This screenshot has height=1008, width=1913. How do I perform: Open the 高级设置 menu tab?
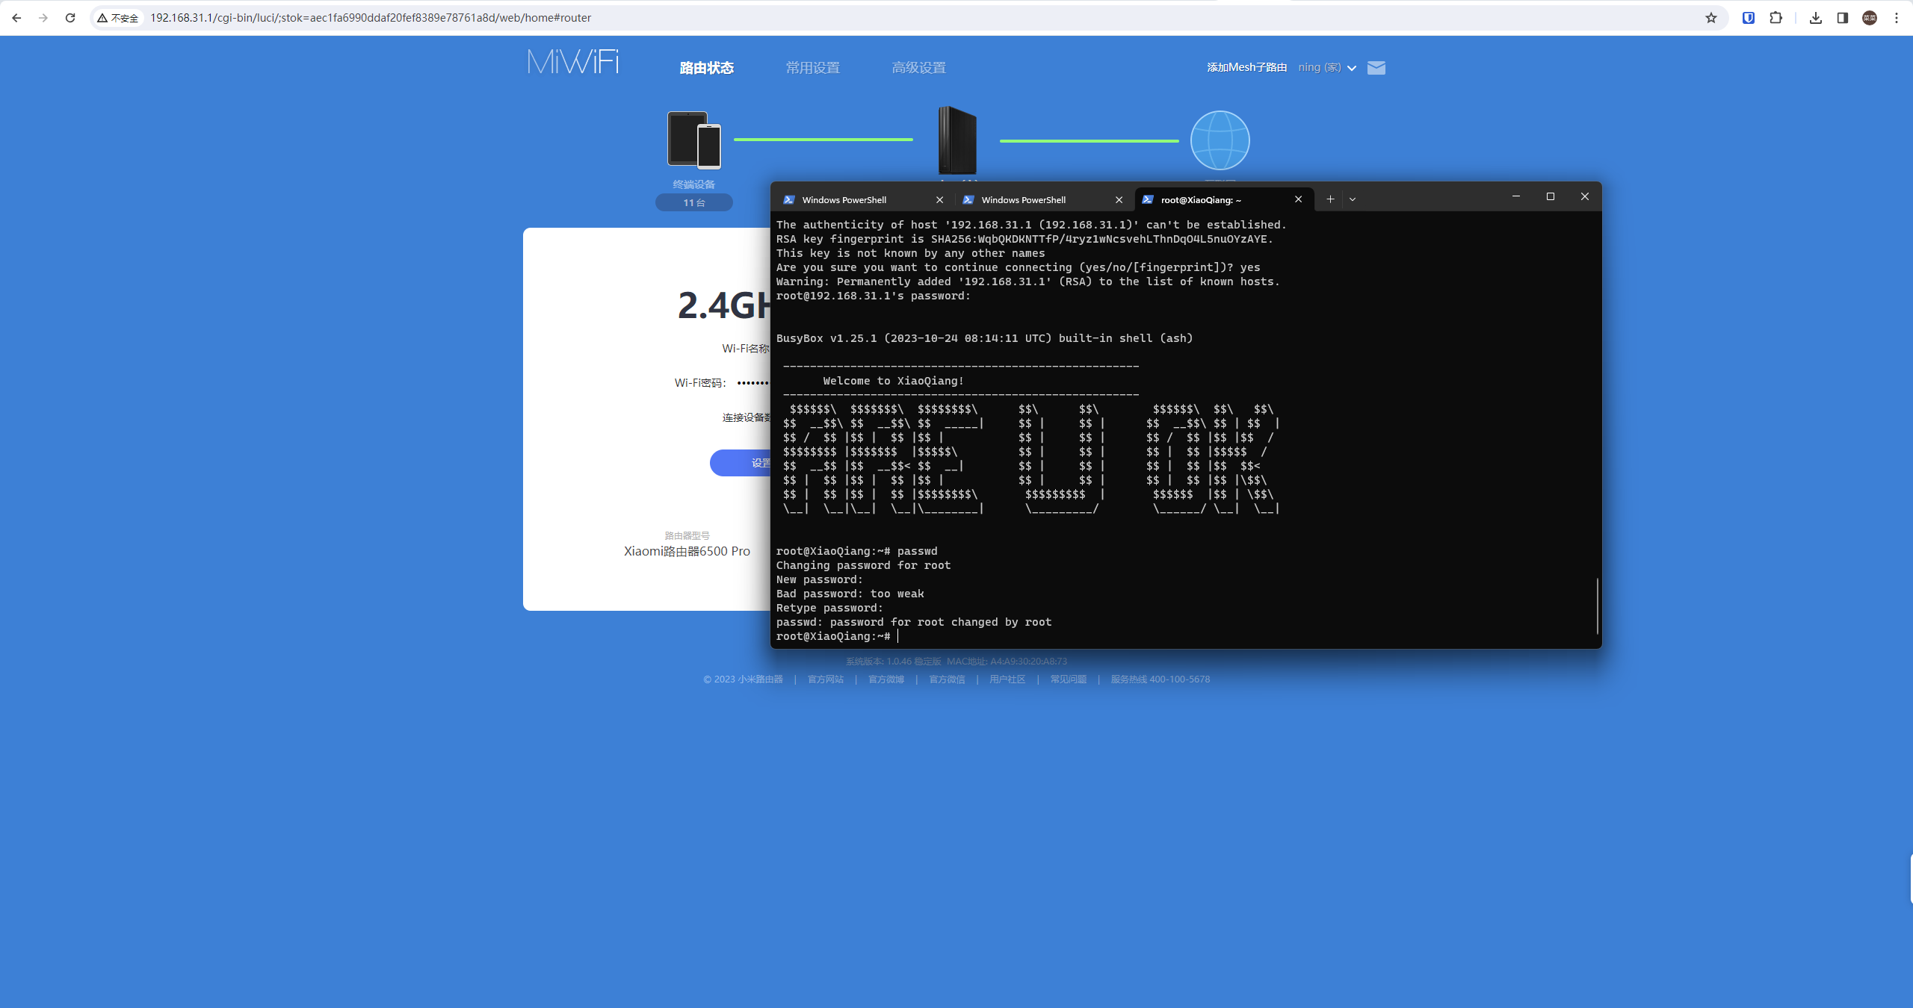(918, 68)
